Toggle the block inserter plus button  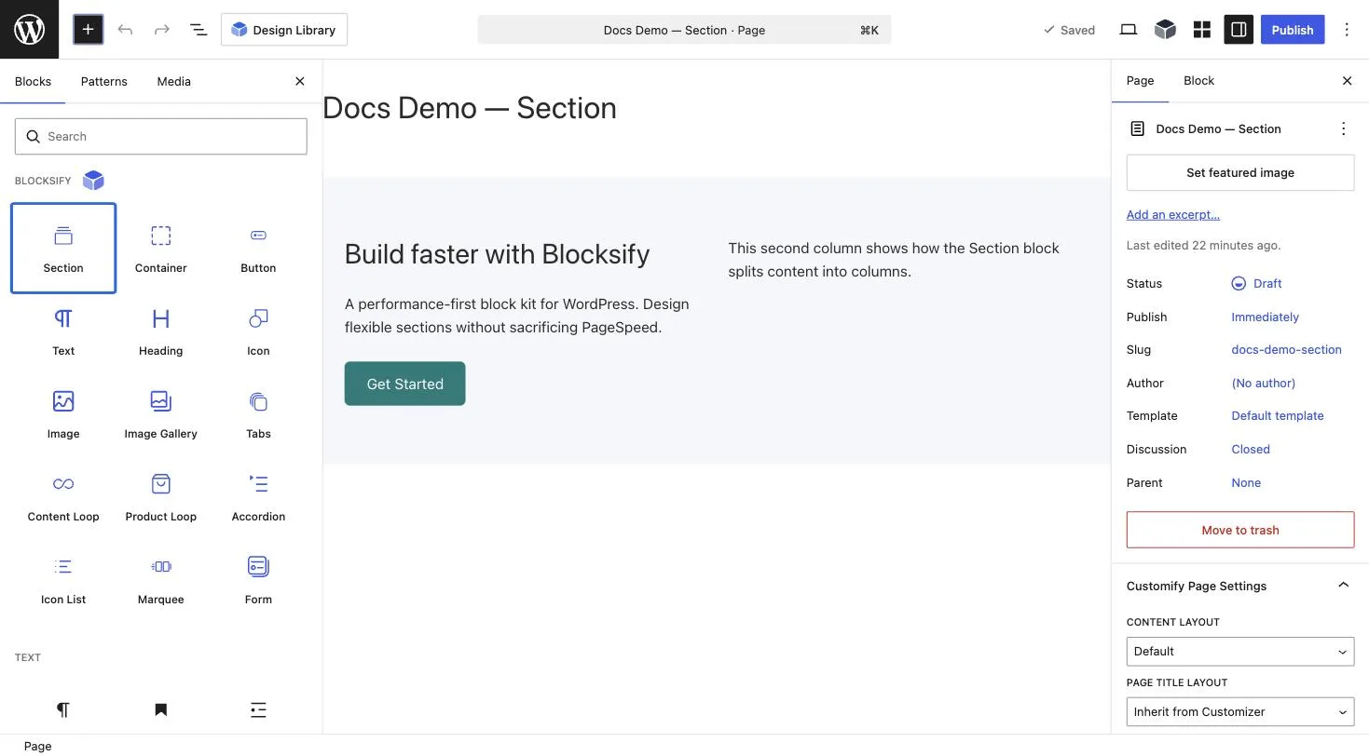tap(88, 30)
